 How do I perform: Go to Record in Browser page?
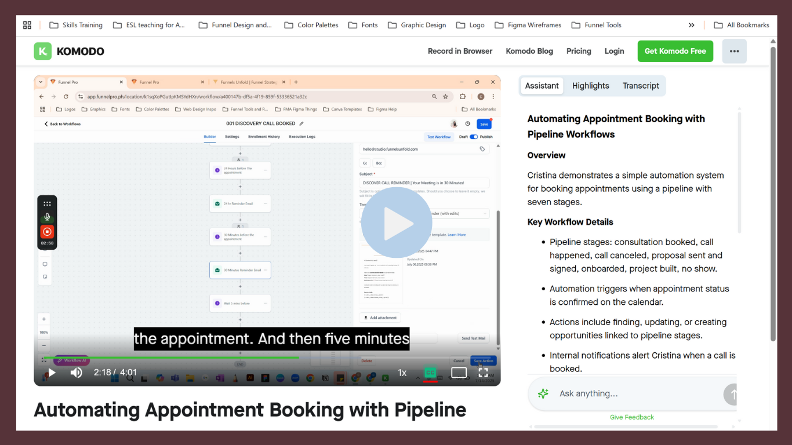pos(460,51)
